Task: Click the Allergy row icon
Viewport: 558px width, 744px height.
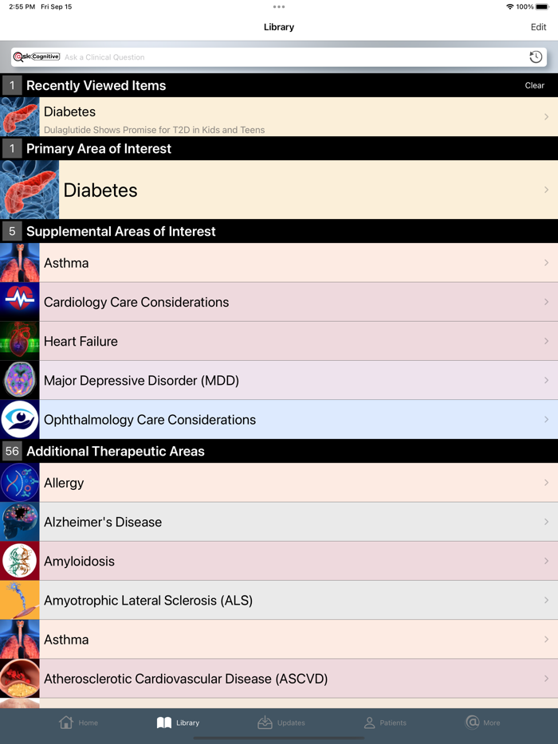Action: pos(19,482)
